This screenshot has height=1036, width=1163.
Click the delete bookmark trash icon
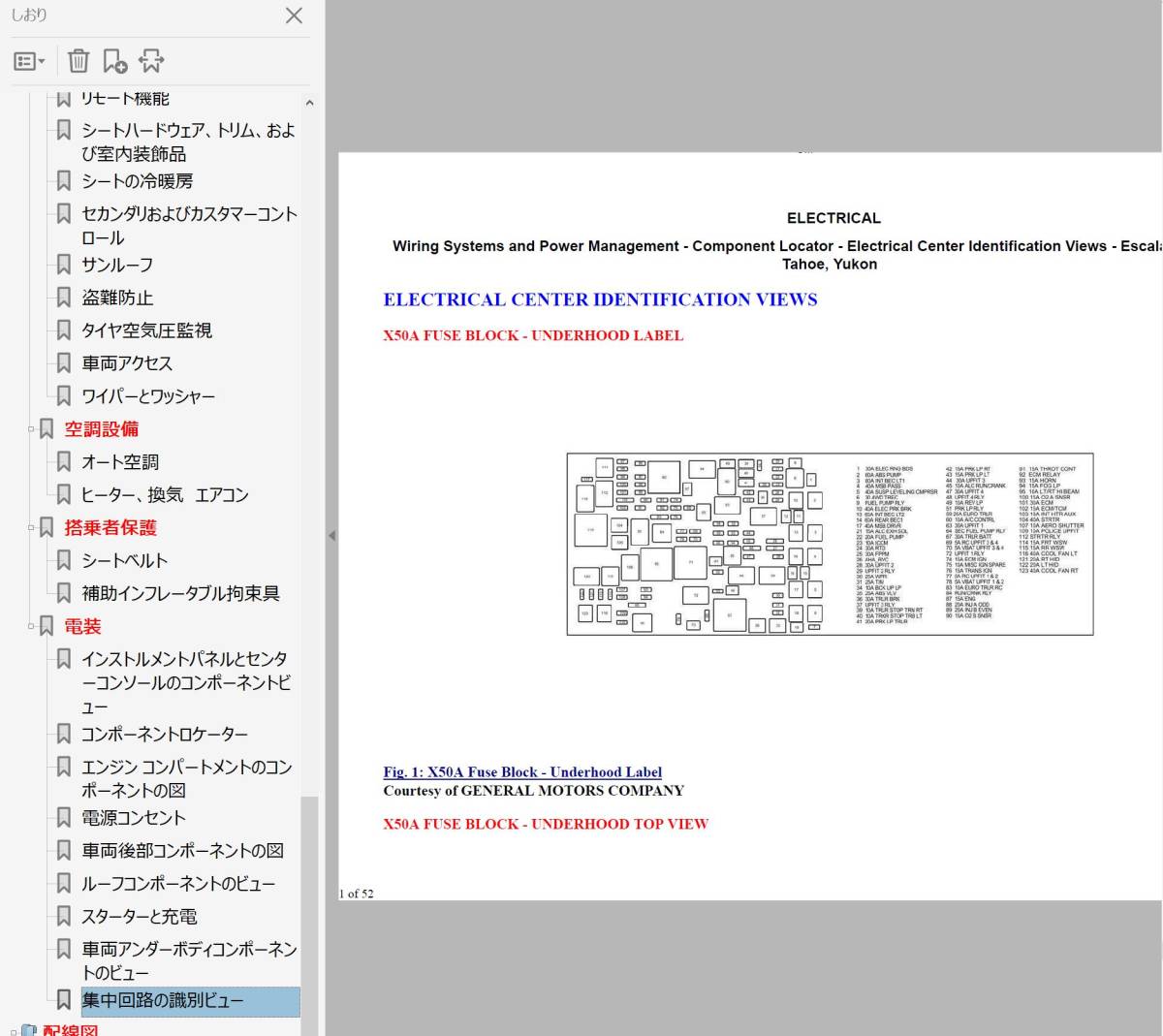tap(79, 61)
